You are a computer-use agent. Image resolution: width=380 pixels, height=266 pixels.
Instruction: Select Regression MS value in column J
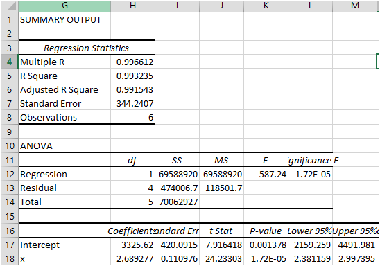click(x=221, y=174)
